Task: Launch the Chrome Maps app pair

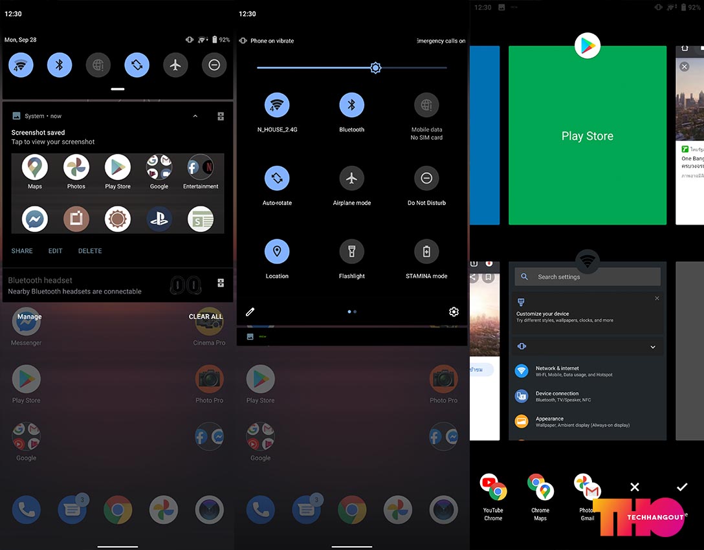Action: (x=540, y=498)
